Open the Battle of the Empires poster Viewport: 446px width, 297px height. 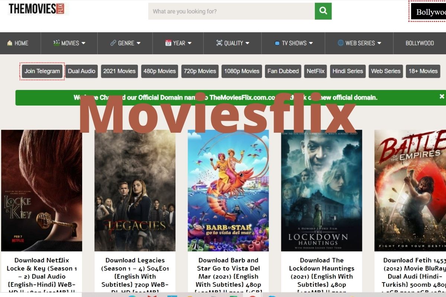coord(410,190)
